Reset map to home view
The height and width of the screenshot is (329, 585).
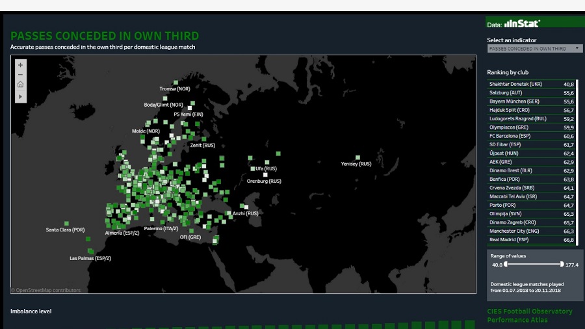[x=21, y=85]
